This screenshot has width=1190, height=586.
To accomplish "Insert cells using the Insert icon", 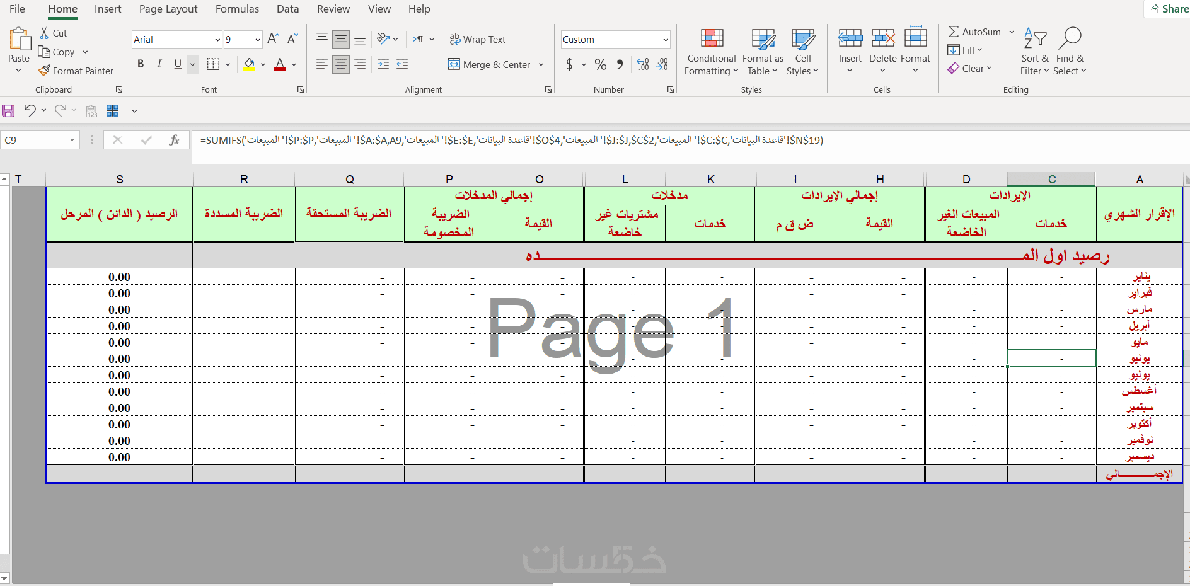I will tap(850, 38).
